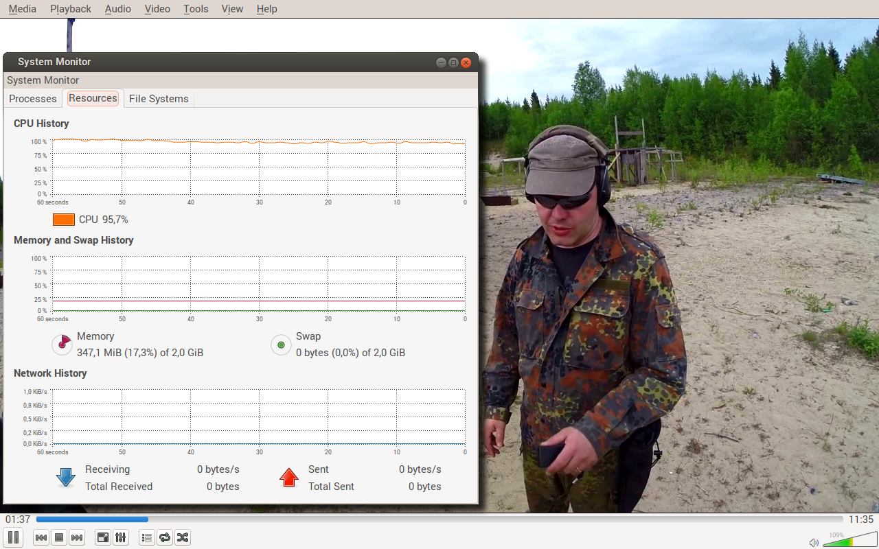Viewport: 879px width, 549px height.
Task: Click the Memory pie chart color icon
Action: [x=62, y=344]
